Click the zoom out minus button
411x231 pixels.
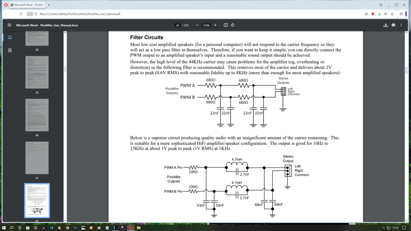coord(197,25)
